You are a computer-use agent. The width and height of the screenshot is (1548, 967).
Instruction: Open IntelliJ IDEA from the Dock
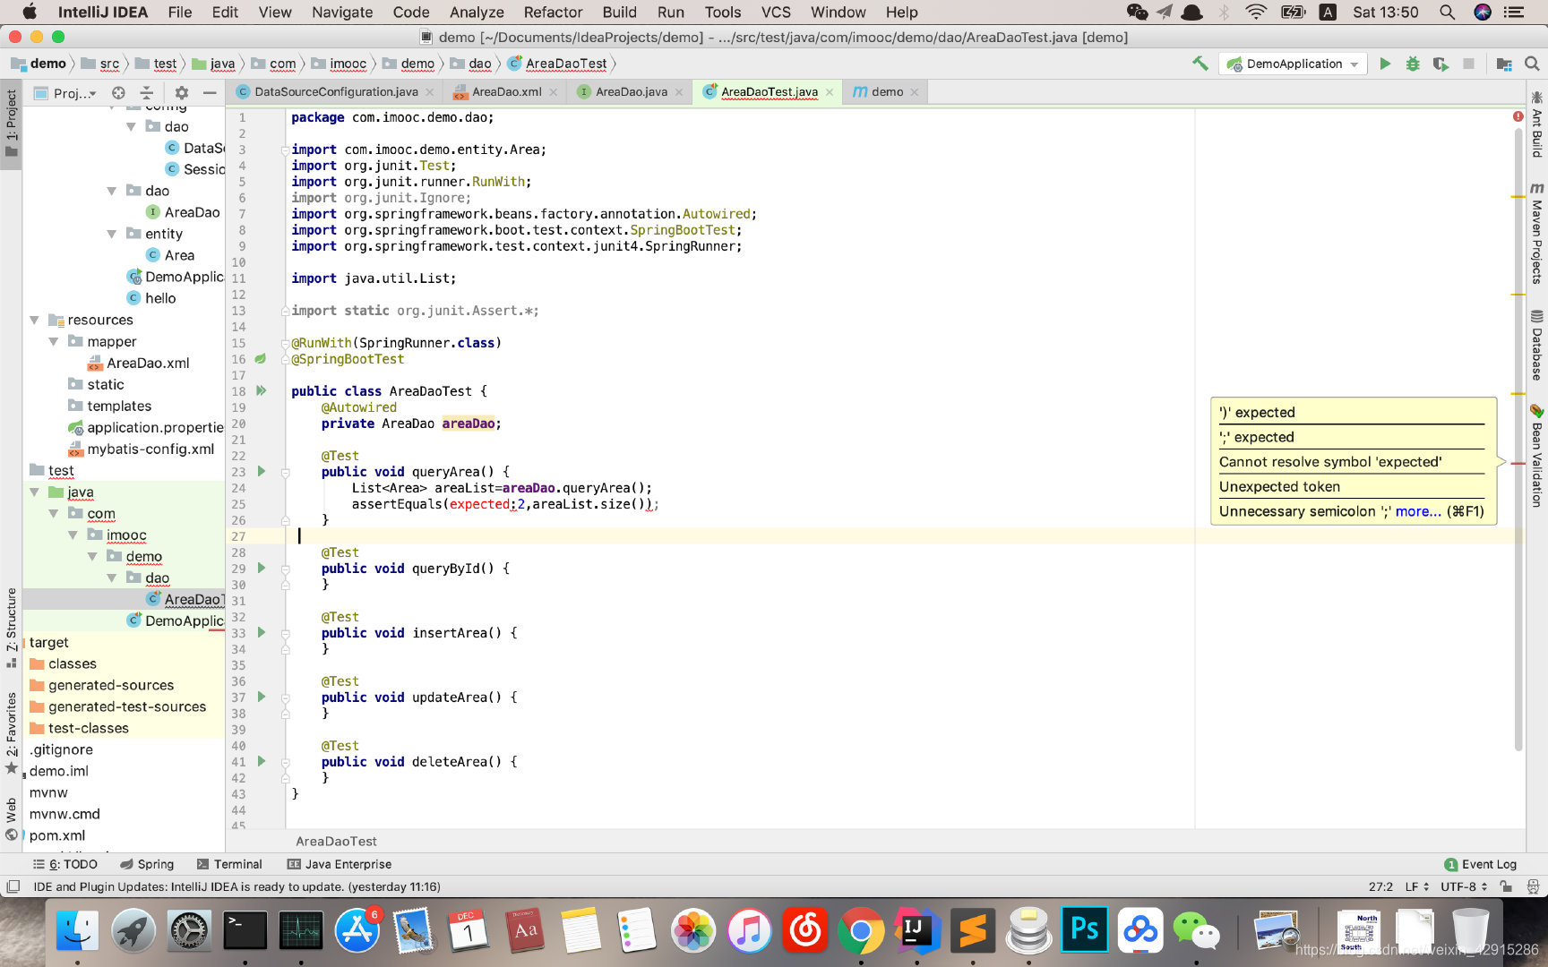(916, 931)
